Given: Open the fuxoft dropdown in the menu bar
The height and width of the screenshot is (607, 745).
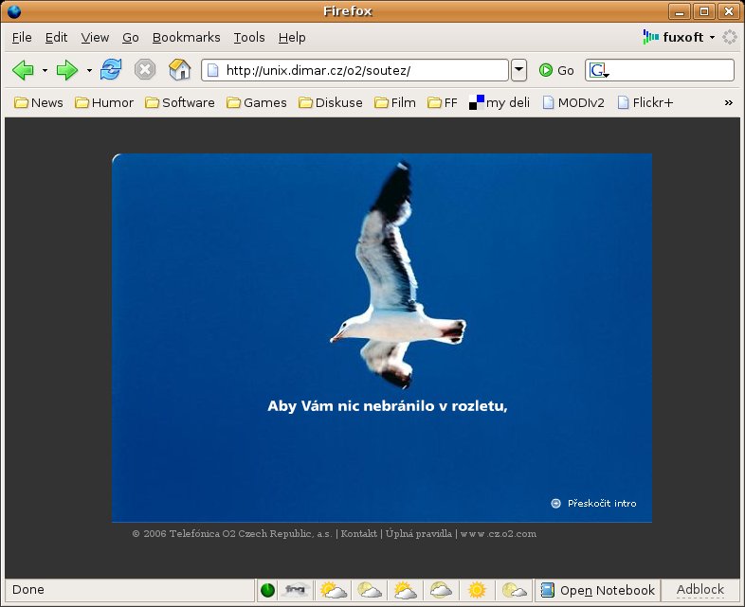Looking at the screenshot, I should (679, 37).
